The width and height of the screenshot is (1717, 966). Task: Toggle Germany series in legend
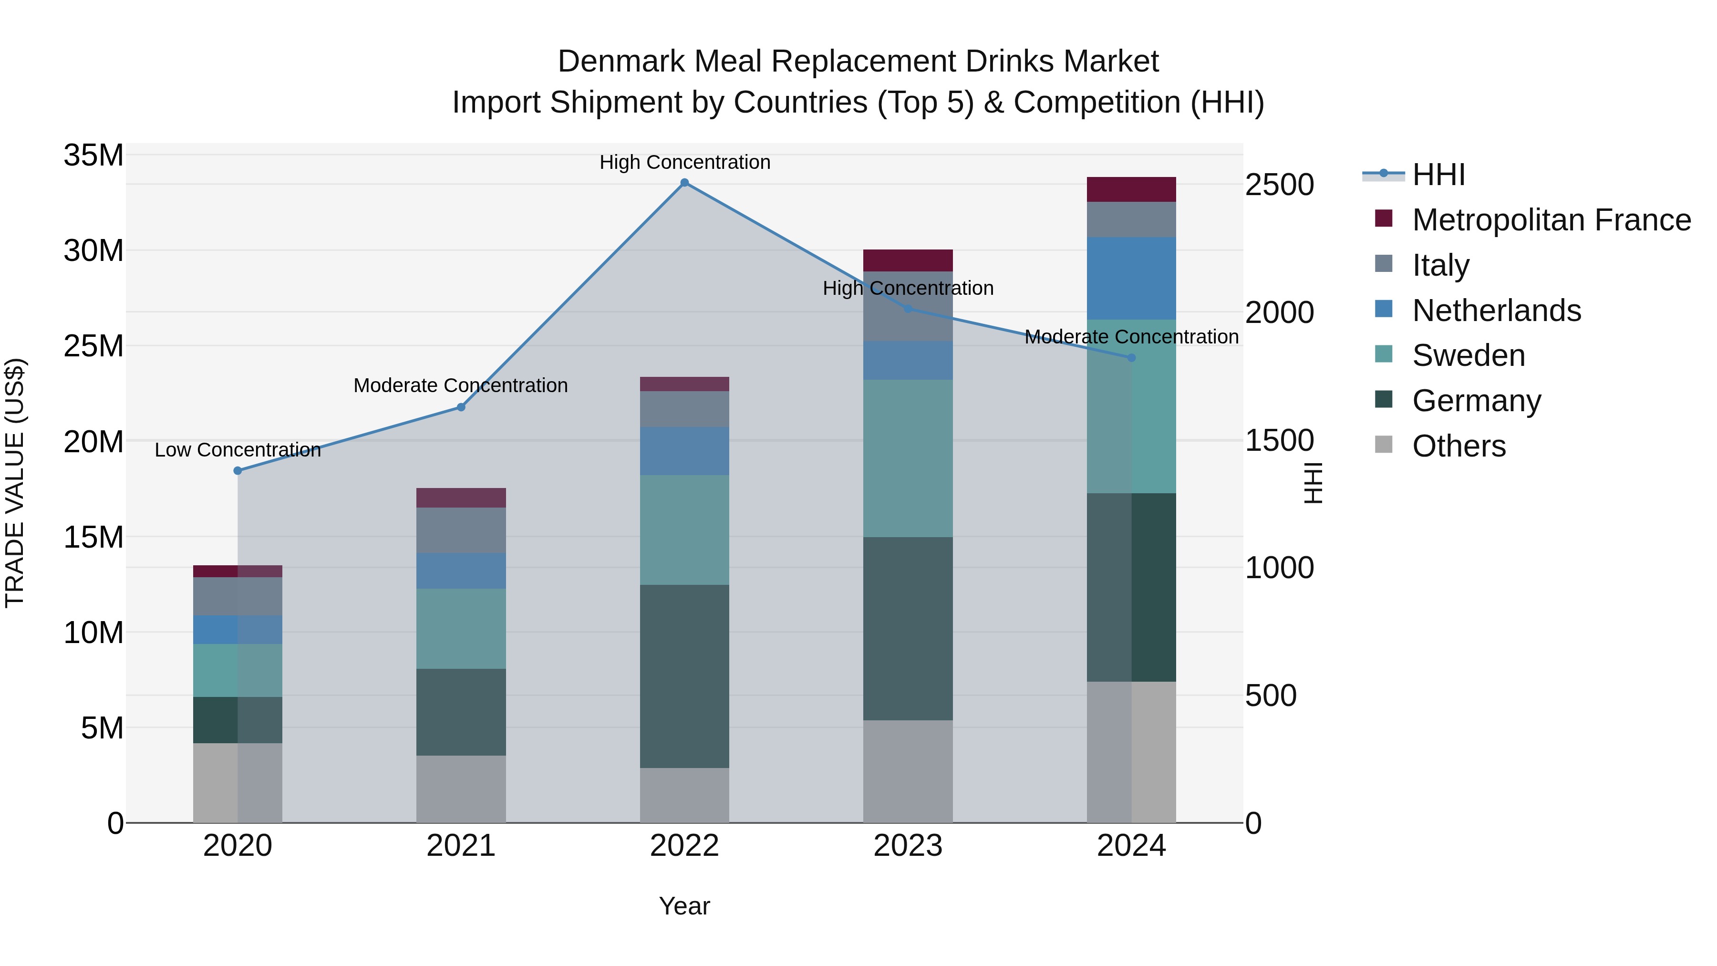pos(1458,401)
